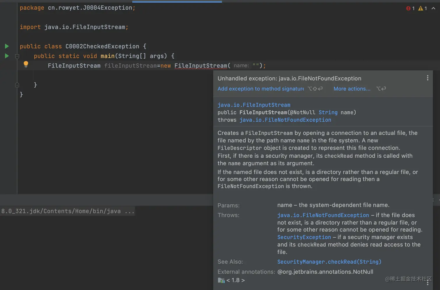Click the run icon beside main method
Viewport: 440px width, 290px height.
coord(7,56)
